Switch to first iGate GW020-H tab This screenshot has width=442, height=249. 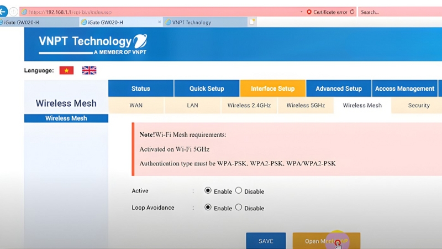click(38, 22)
